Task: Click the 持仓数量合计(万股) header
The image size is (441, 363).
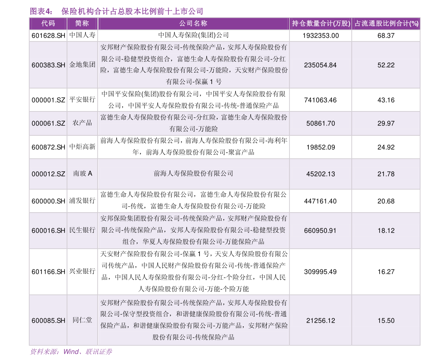Action: (x=320, y=23)
